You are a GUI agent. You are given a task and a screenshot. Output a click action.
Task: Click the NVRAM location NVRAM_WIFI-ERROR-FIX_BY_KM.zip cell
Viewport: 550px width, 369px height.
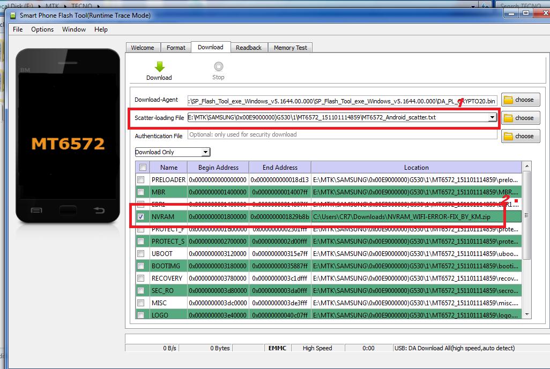[417, 217]
